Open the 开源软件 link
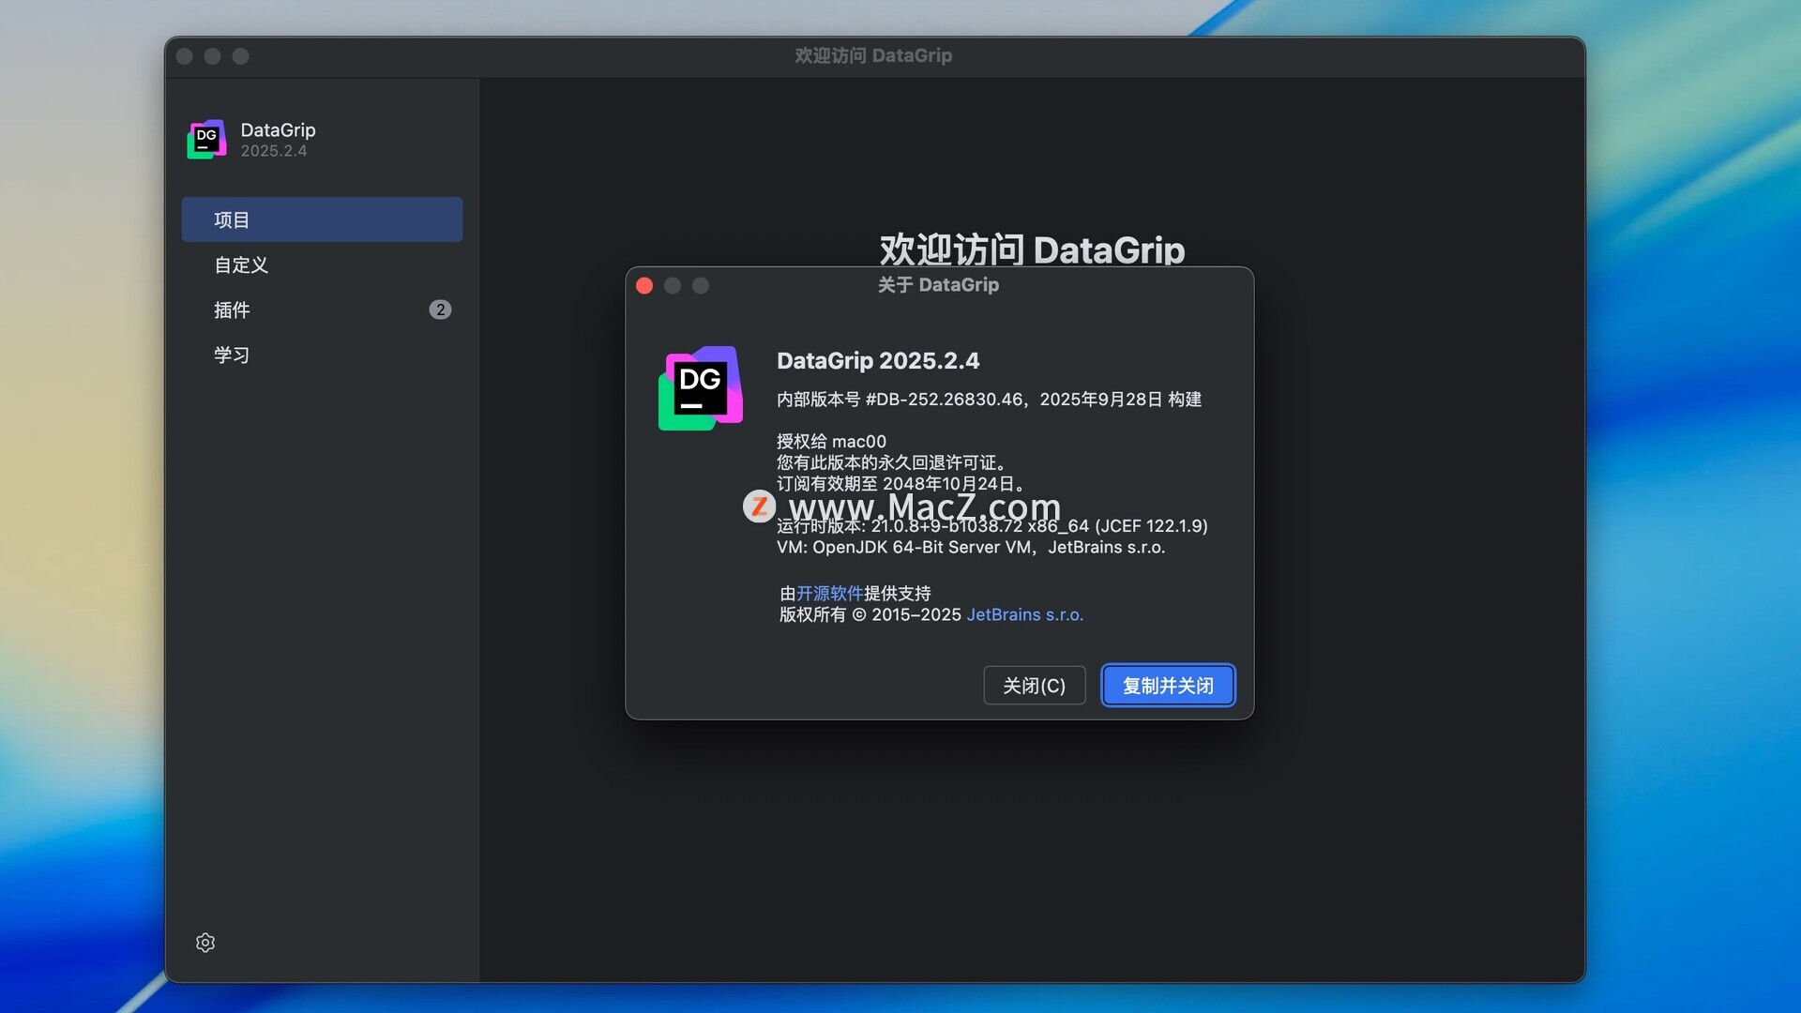 coord(829,593)
